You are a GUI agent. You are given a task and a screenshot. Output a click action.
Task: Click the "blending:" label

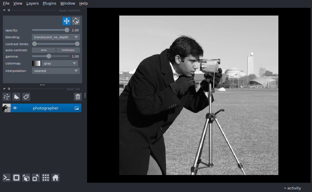coord(13,37)
